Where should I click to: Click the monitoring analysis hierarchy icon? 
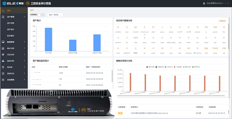pyautogui.click(x=3, y=61)
